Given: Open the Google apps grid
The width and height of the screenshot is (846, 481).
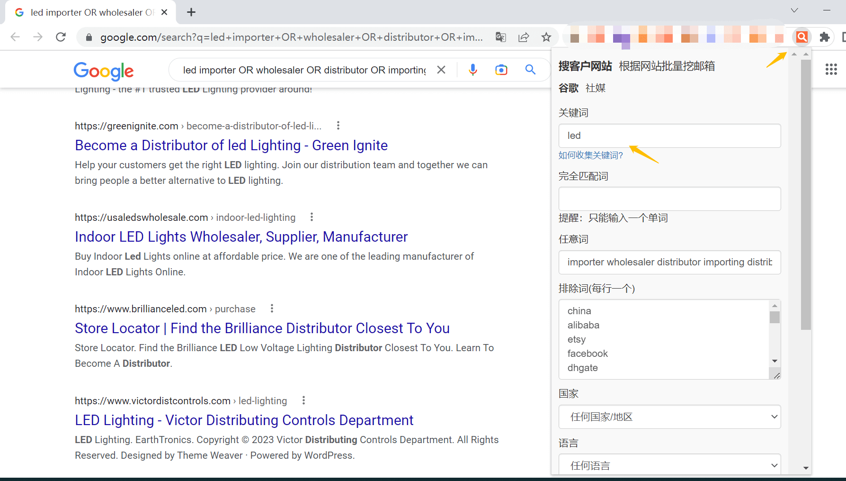Looking at the screenshot, I should [x=831, y=69].
